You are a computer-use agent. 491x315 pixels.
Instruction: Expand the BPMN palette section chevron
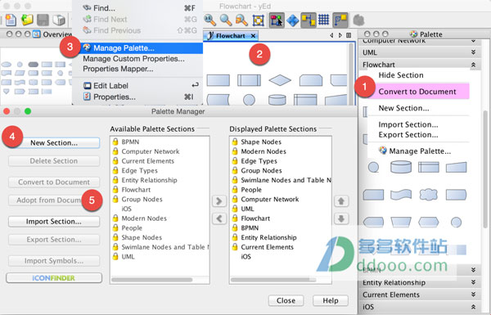pos(474,270)
